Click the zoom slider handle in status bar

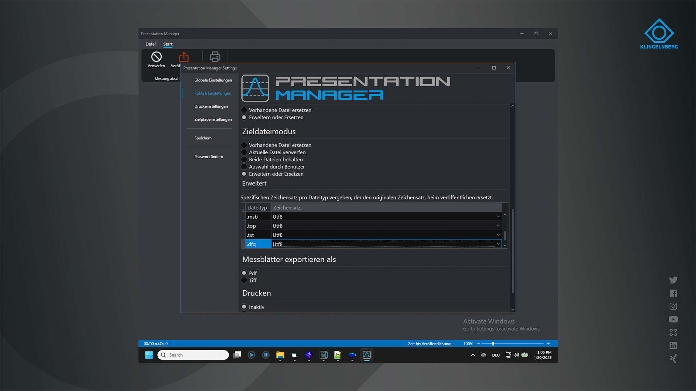[493, 344]
